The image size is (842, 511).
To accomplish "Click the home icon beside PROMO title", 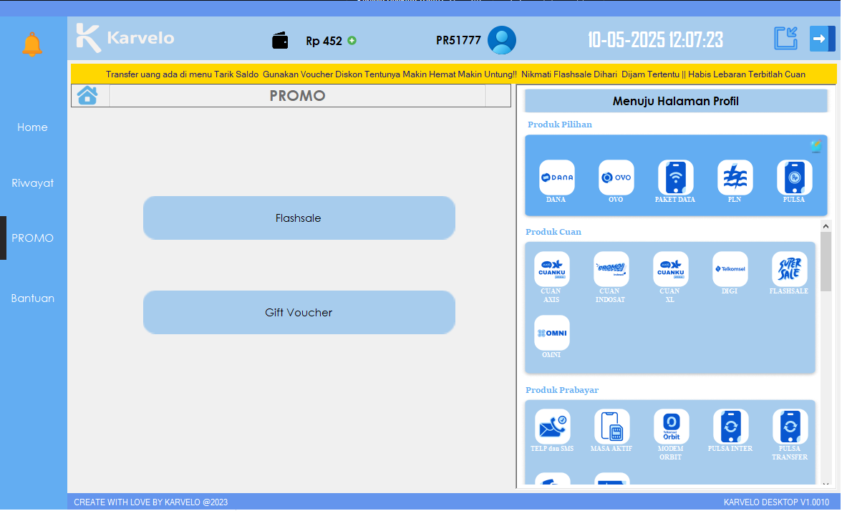I will tap(87, 96).
